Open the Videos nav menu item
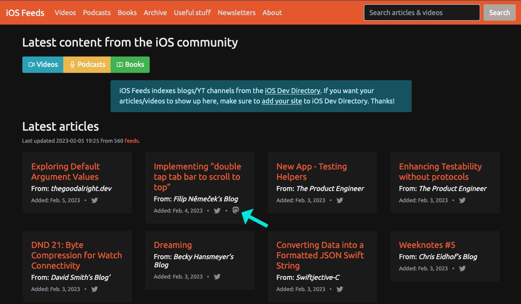This screenshot has width=521, height=304. point(65,13)
